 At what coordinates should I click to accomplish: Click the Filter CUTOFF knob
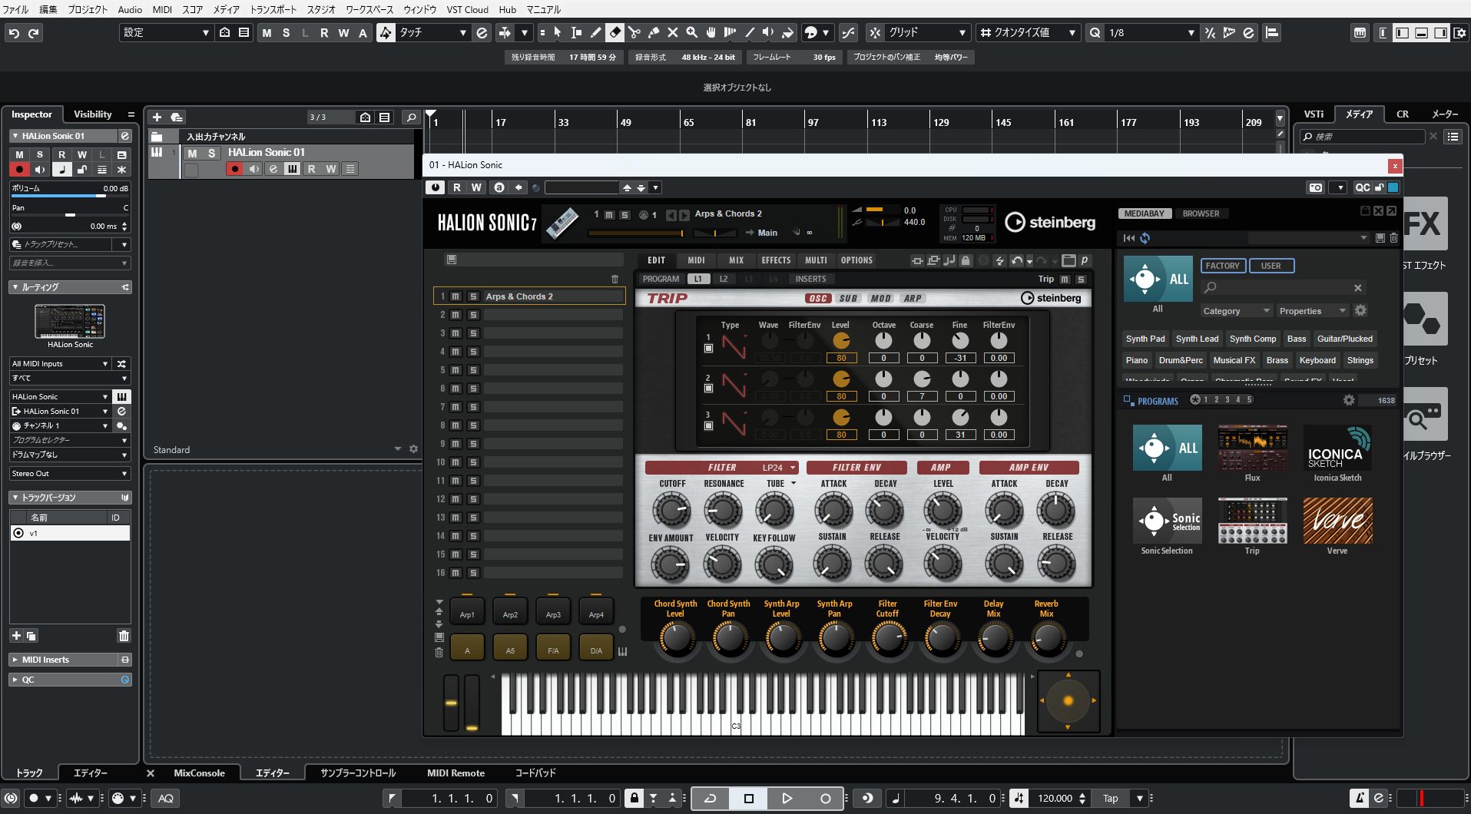coord(671,510)
